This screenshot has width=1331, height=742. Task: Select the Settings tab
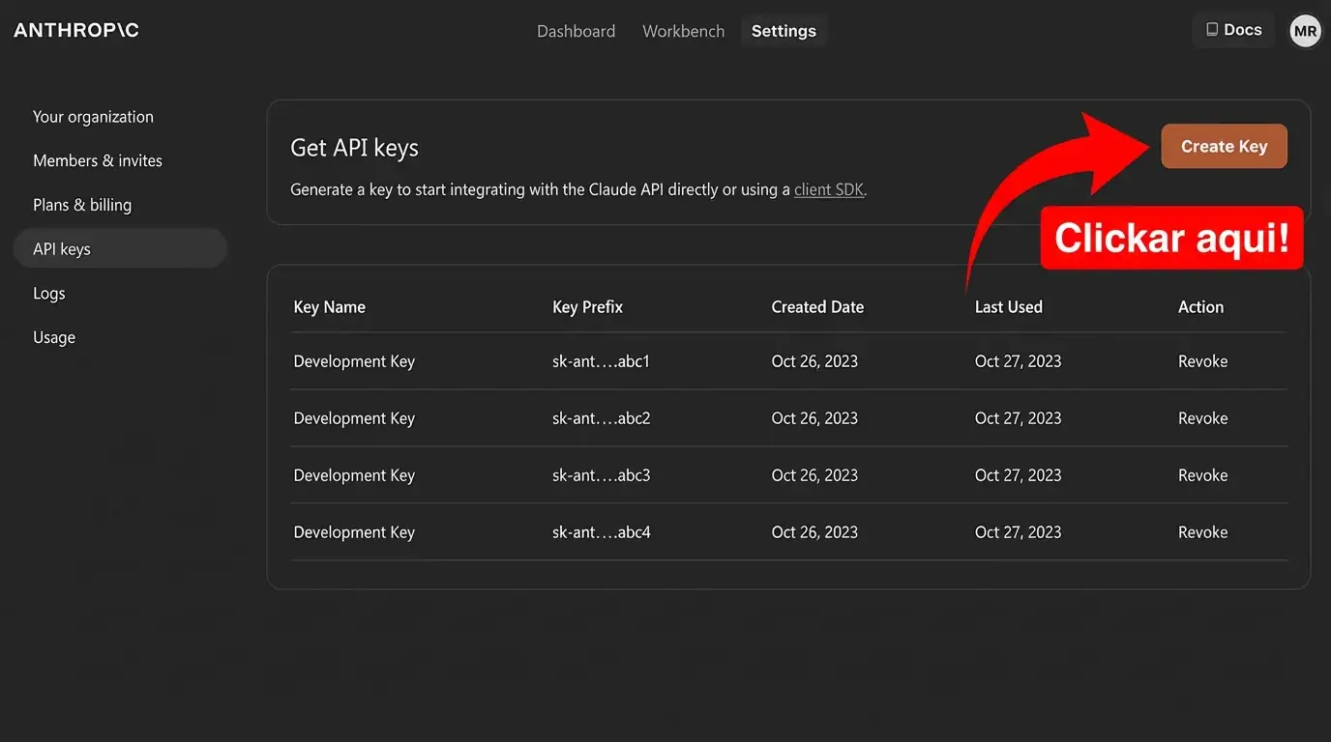coord(784,31)
